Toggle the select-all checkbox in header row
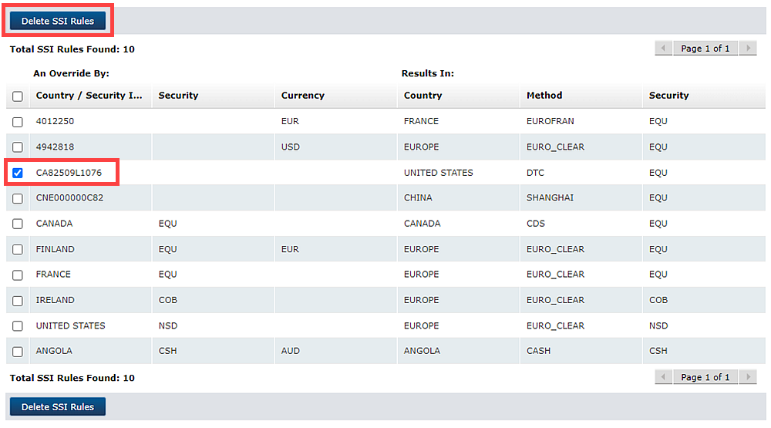Image resolution: width=771 pixels, height=428 pixels. 18,96
